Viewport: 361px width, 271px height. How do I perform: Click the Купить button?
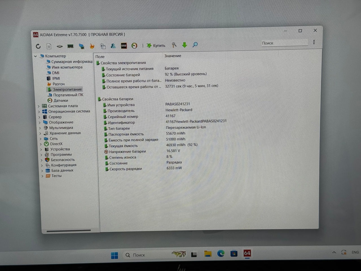[156, 45]
